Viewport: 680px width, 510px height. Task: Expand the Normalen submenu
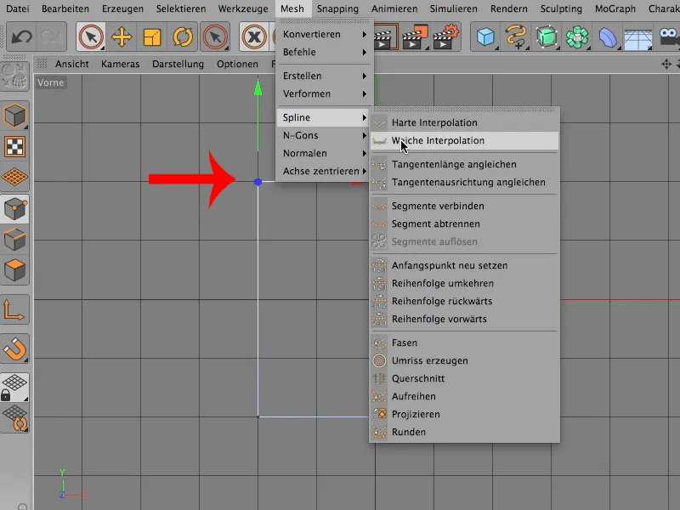tap(325, 153)
